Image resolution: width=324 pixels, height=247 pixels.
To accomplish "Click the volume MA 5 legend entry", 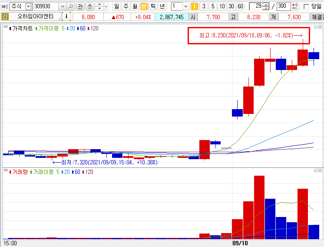I will [58, 172].
